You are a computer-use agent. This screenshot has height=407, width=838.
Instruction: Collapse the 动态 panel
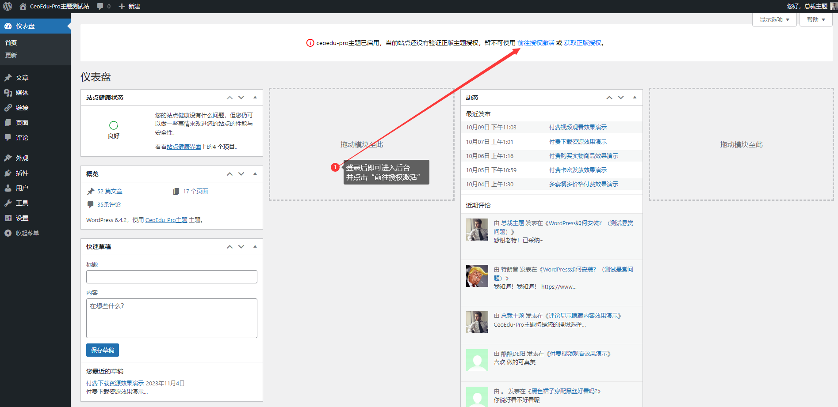(x=635, y=98)
